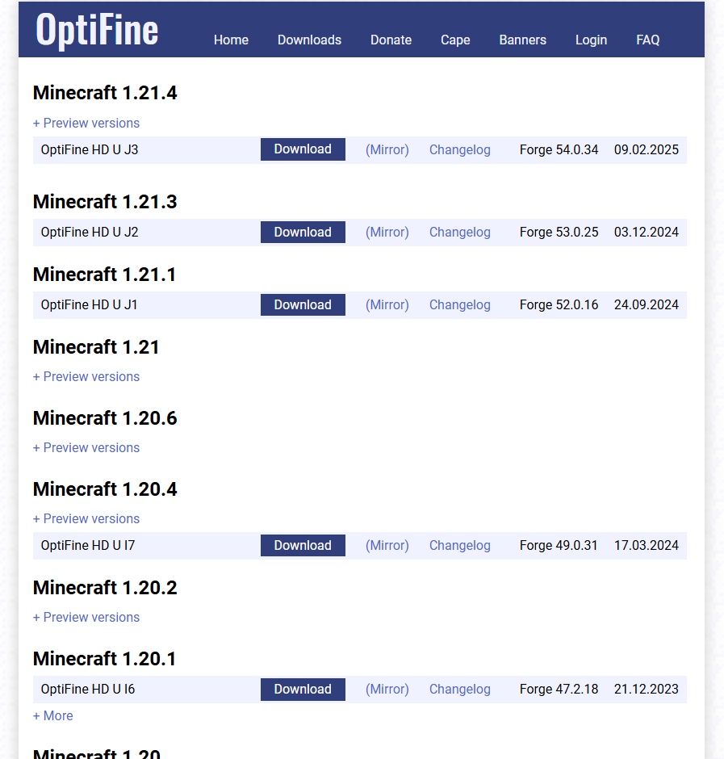Expand Preview versions under Minecraft 1.21
The height and width of the screenshot is (759, 724).
point(86,376)
